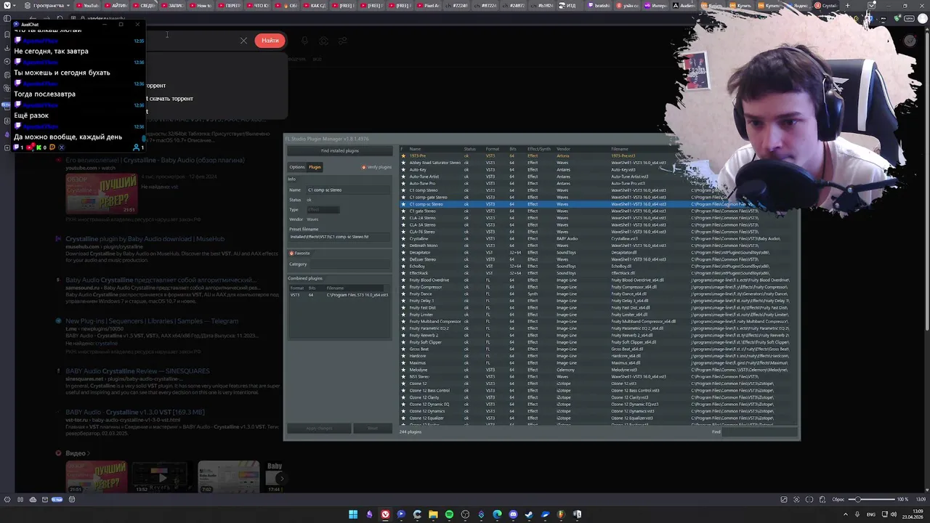Open Crystalline Baby Audio video thumbnail
The width and height of the screenshot is (930, 523).
pyautogui.click(x=102, y=194)
